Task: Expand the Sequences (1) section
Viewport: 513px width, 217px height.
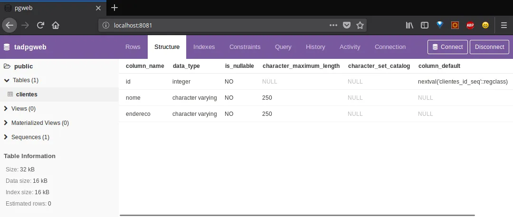Action: (6, 137)
